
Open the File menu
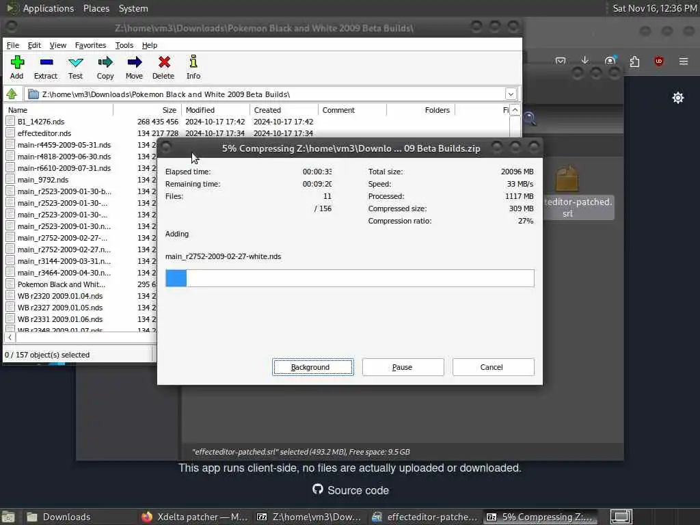pos(13,45)
